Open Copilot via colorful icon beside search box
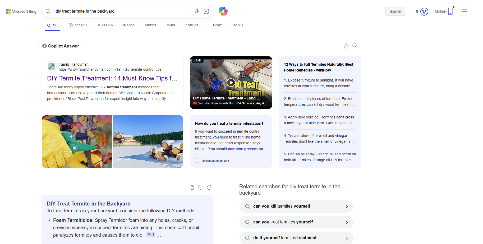 (223, 11)
